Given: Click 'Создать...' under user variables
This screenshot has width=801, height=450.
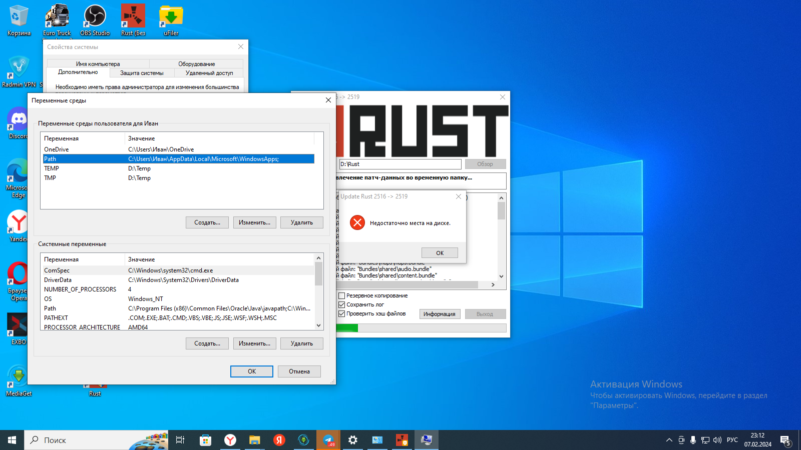Looking at the screenshot, I should tap(207, 222).
